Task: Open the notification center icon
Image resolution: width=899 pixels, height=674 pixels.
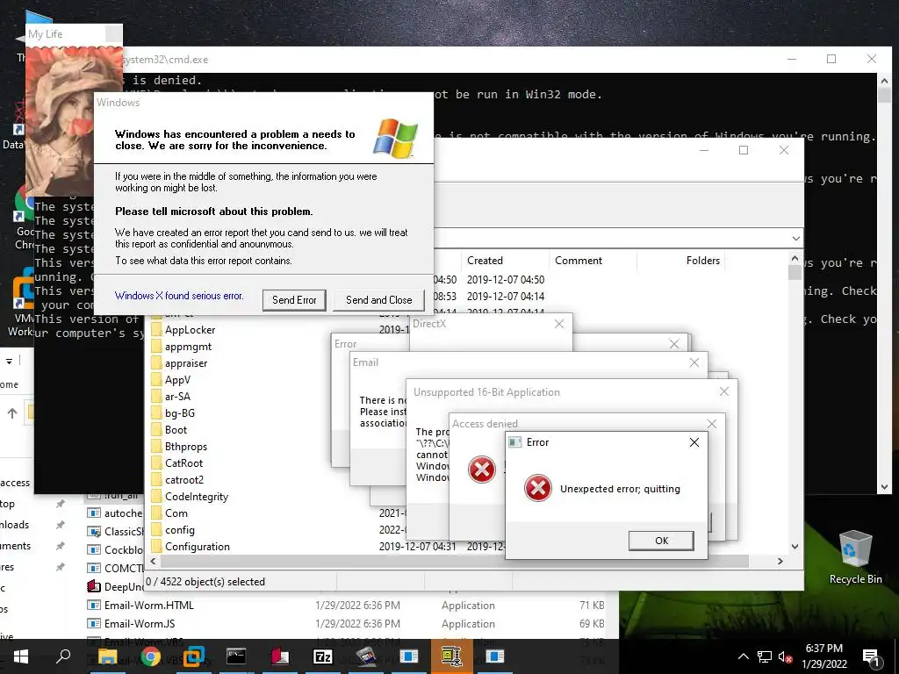Action: (871, 658)
